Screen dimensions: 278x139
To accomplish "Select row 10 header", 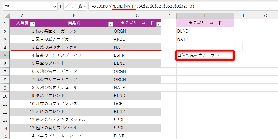I will pos(5,96).
